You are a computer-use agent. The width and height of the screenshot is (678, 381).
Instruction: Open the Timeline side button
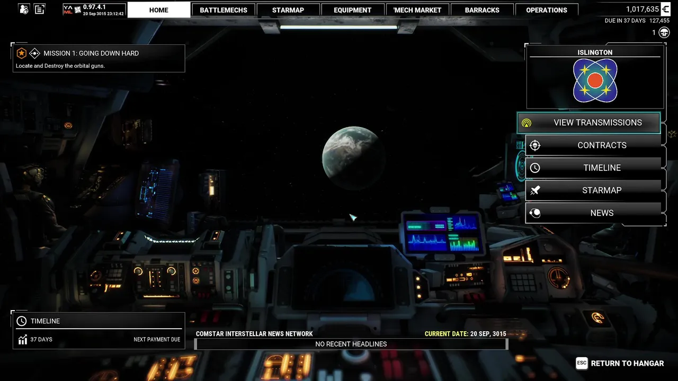click(593, 168)
